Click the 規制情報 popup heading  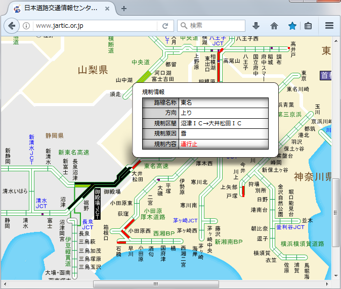(153, 92)
